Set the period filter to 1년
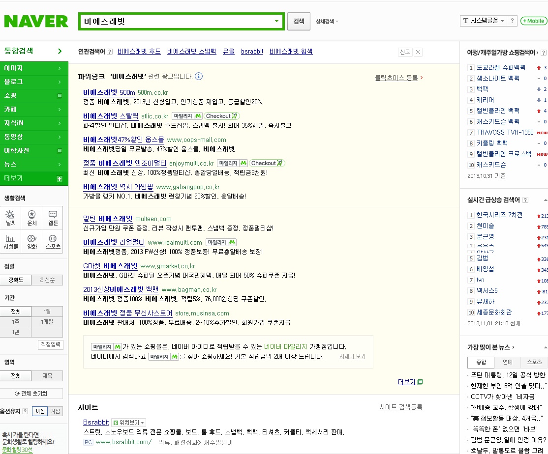Image resolution: width=548 pixels, height=454 pixels. pyautogui.click(x=16, y=332)
